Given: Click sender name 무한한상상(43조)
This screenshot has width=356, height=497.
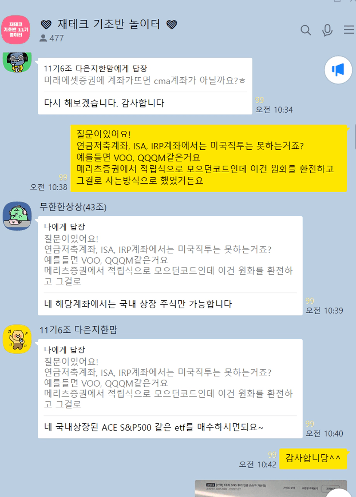Looking at the screenshot, I should click(x=73, y=207).
